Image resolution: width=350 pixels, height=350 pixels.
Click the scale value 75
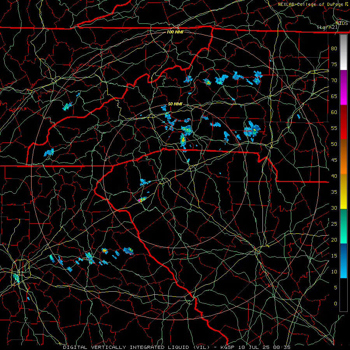point(334,64)
